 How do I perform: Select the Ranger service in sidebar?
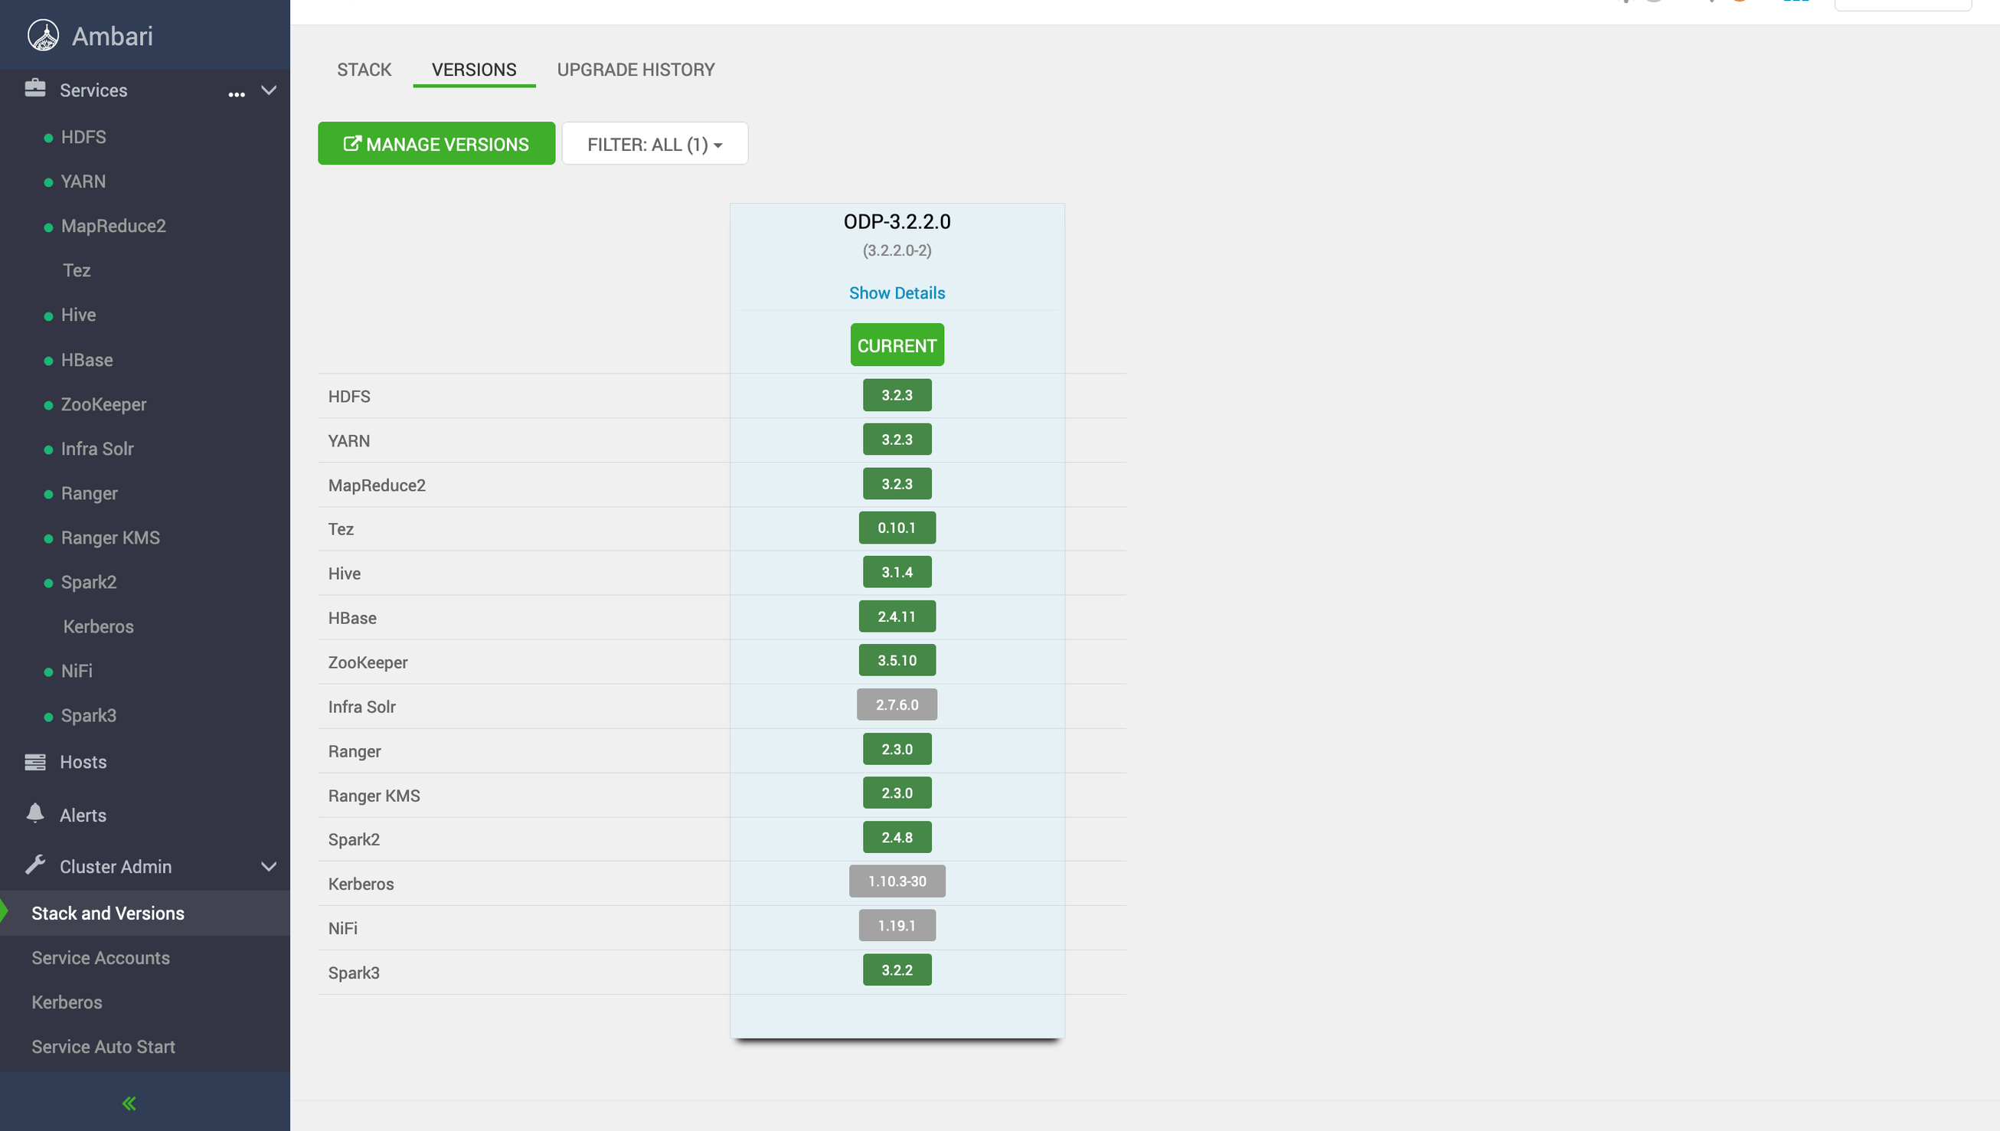90,493
